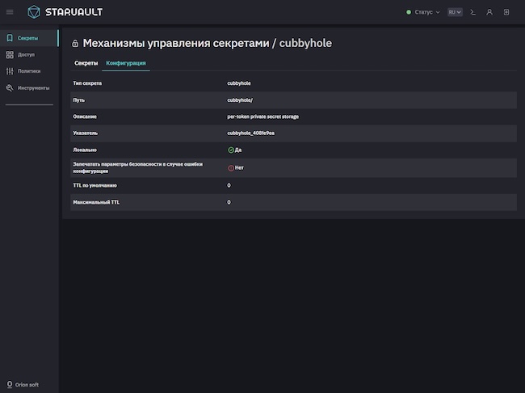The height and width of the screenshot is (393, 525).
Task: Click the lock icon beside the page title
Action: pos(75,44)
